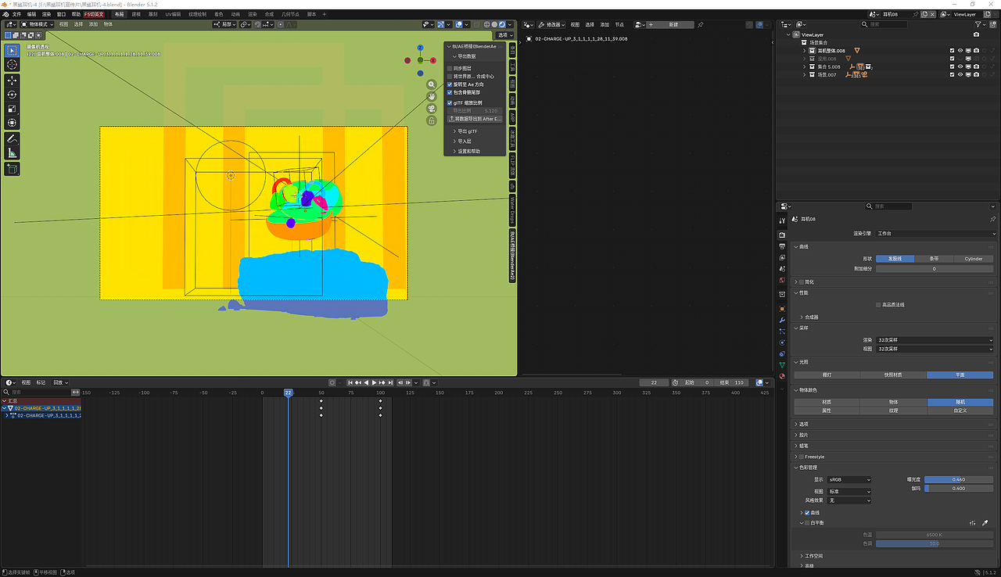Image resolution: width=1001 pixels, height=577 pixels.
Task: Enable the 同步图层 checkbox
Action: [450, 68]
